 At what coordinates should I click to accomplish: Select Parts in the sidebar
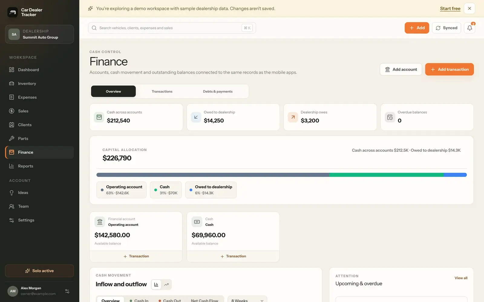point(39,139)
